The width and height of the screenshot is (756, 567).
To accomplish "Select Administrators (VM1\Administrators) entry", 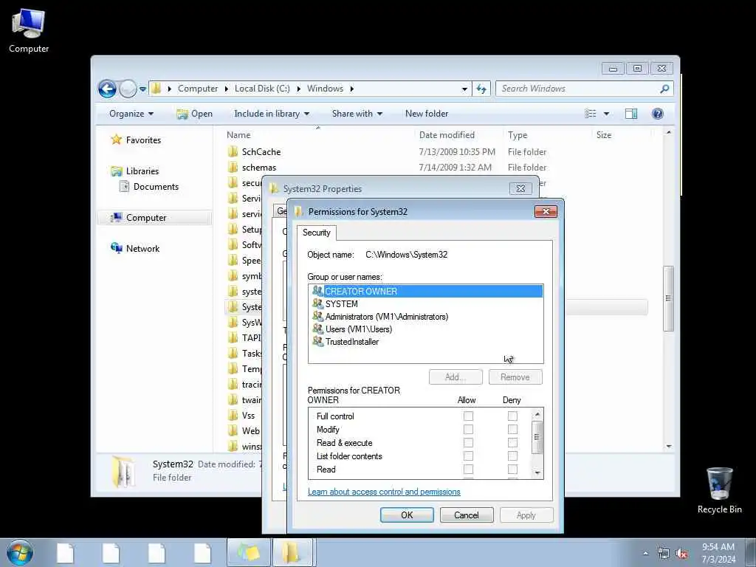I will pyautogui.click(x=426, y=316).
